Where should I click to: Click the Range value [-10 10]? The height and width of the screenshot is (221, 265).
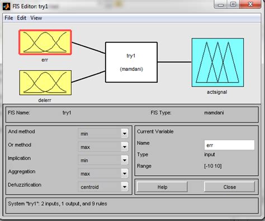point(213,166)
